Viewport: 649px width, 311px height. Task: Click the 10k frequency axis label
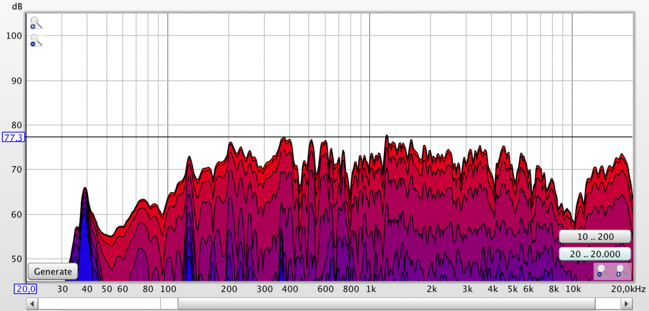[x=573, y=289]
